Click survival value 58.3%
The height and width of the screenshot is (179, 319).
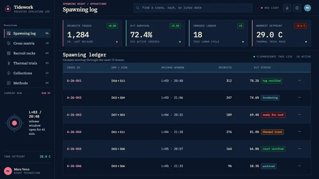pos(254,166)
